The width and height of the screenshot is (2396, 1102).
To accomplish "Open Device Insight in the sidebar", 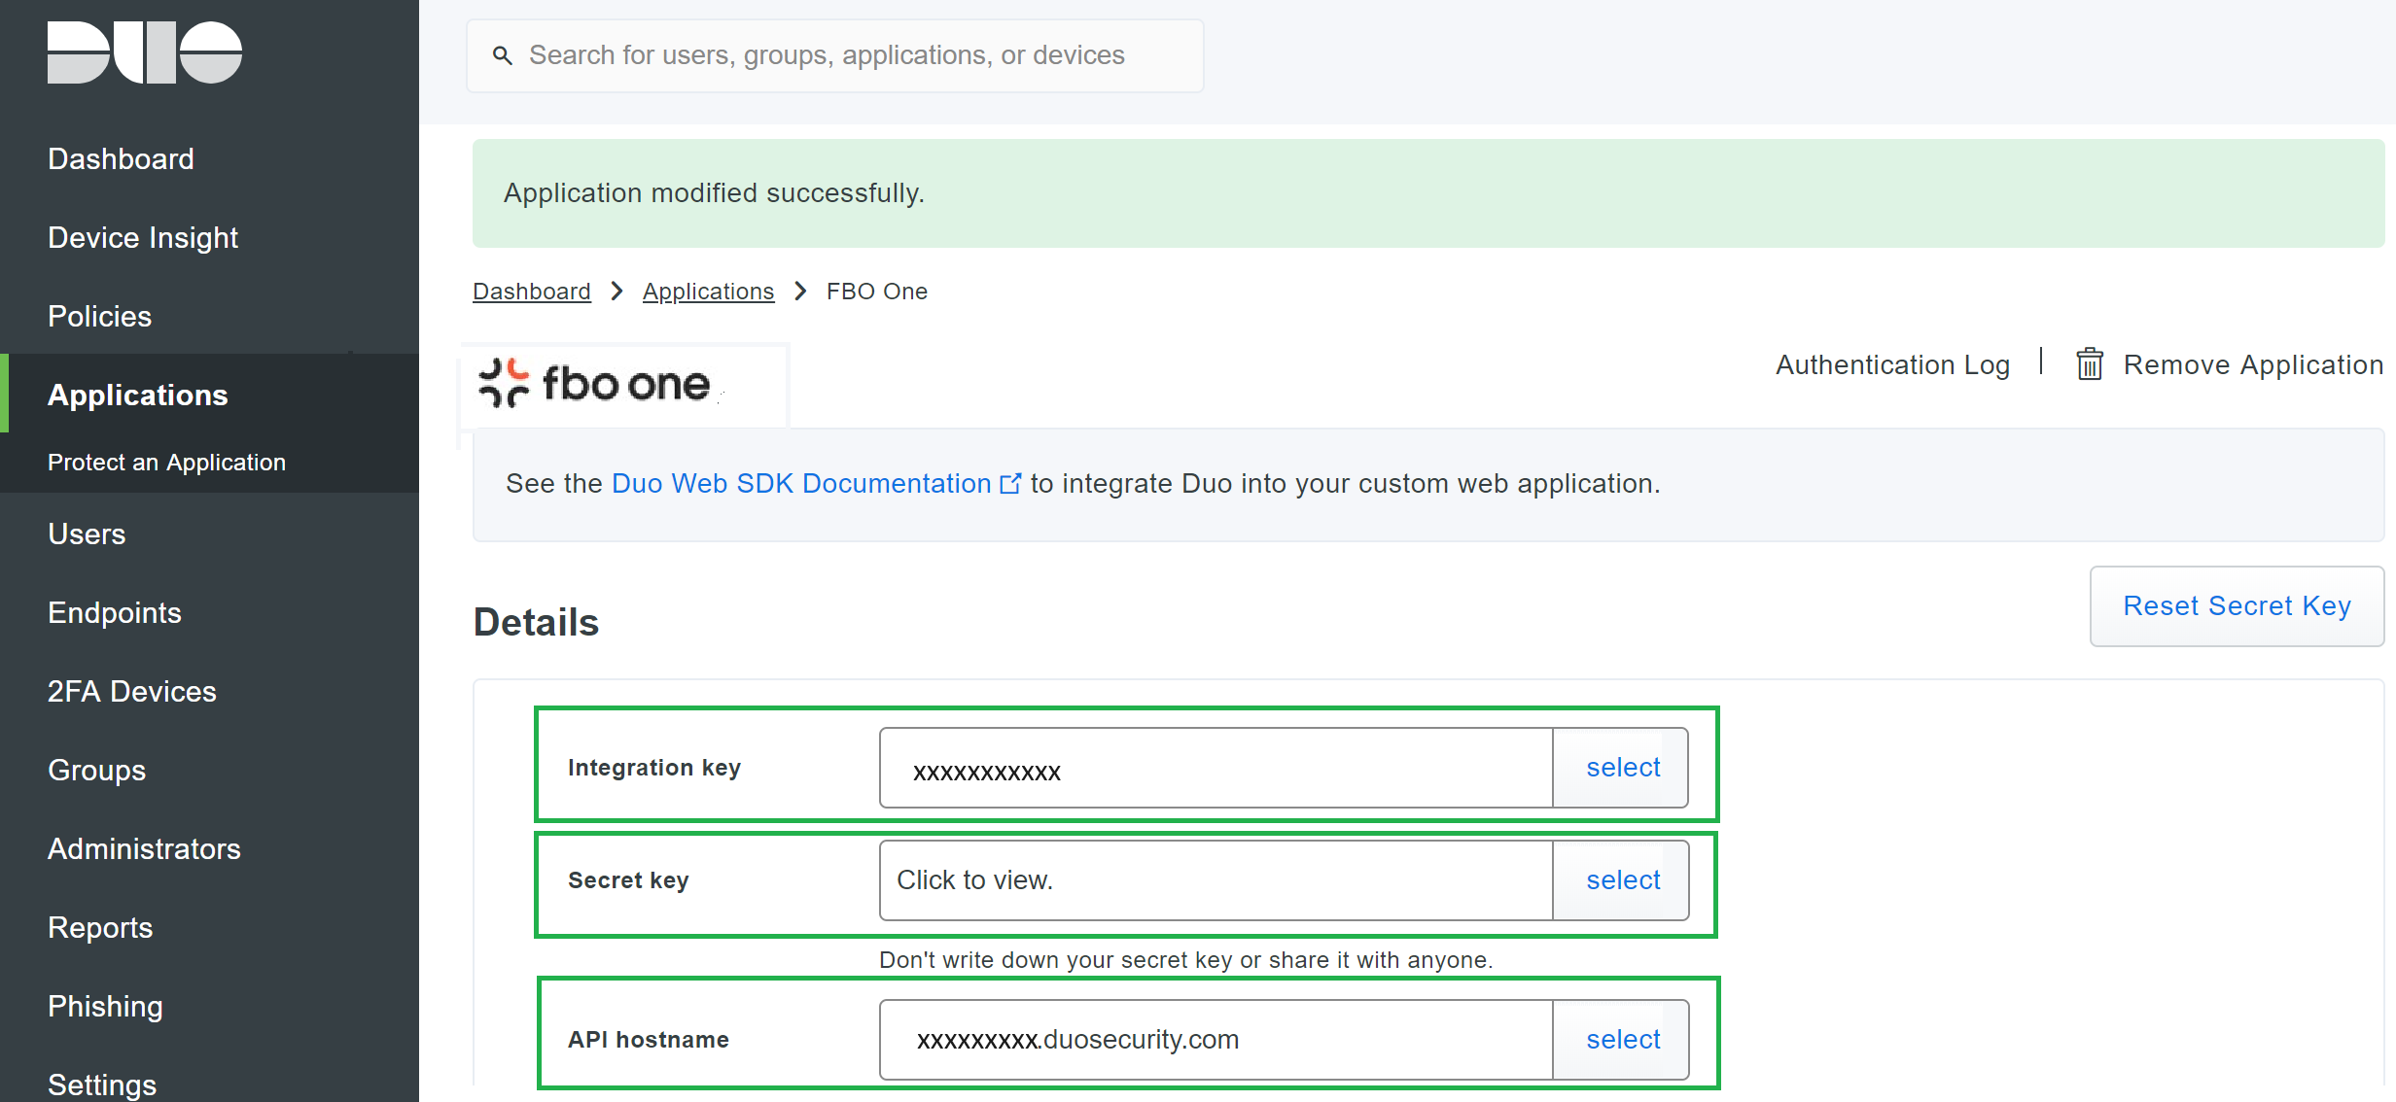I will click(143, 237).
